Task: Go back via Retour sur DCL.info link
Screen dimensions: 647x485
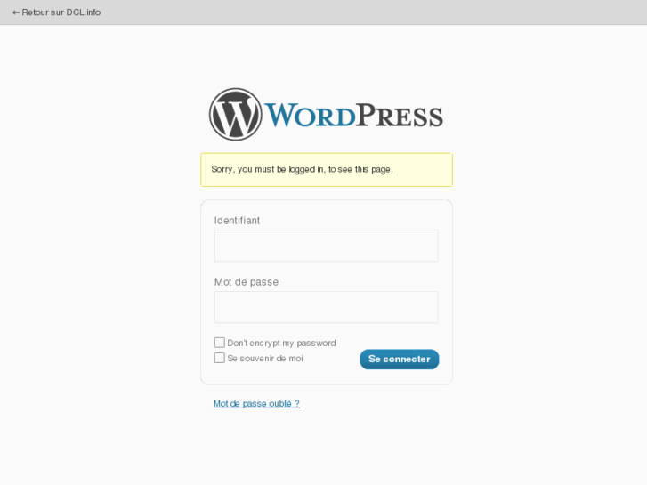Action: coord(57,12)
